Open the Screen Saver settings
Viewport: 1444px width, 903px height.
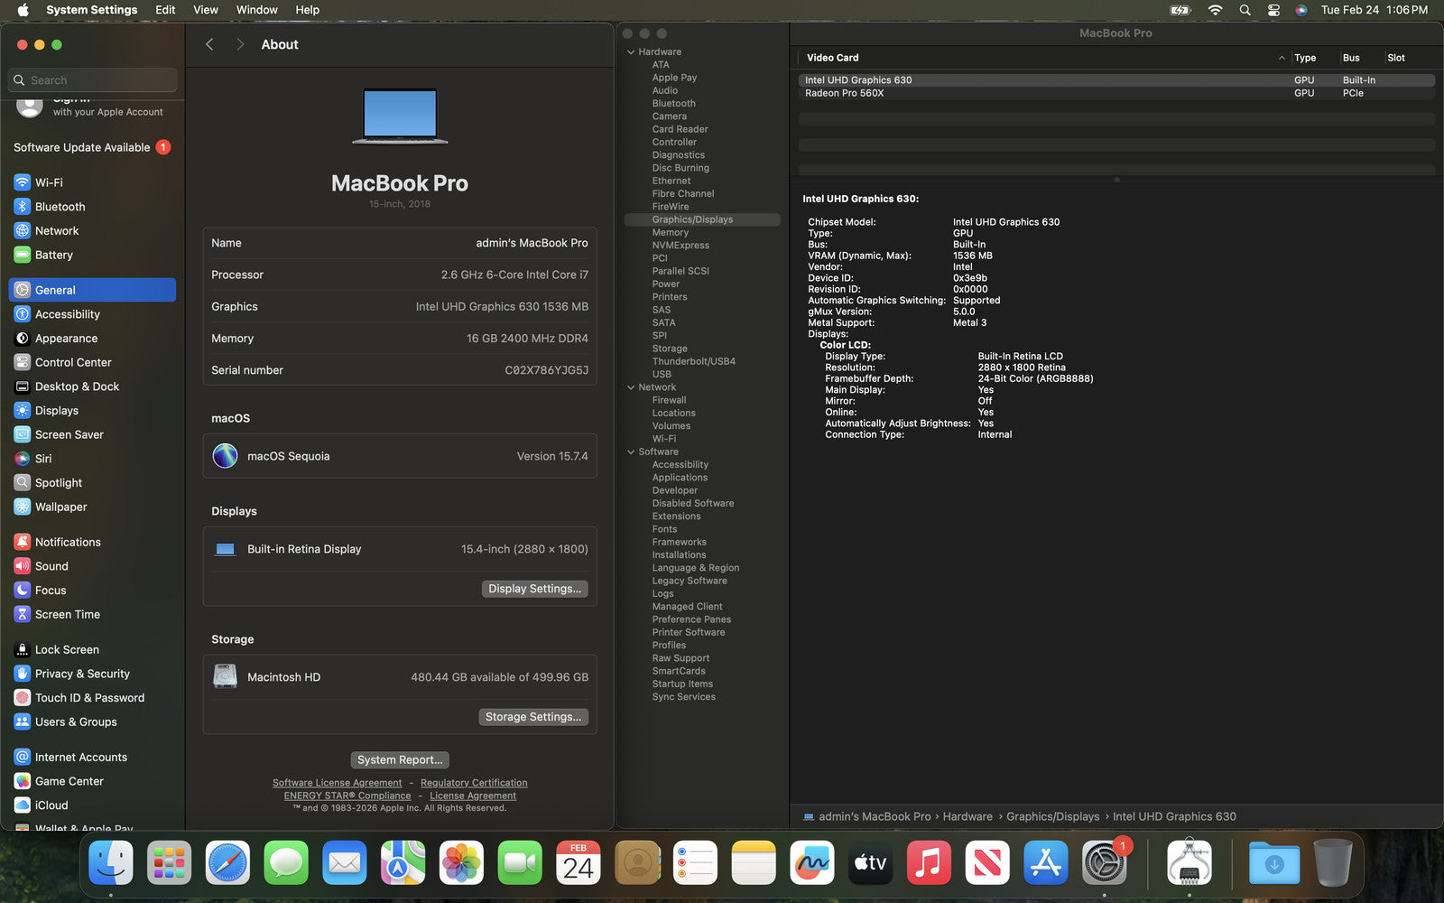pos(69,434)
